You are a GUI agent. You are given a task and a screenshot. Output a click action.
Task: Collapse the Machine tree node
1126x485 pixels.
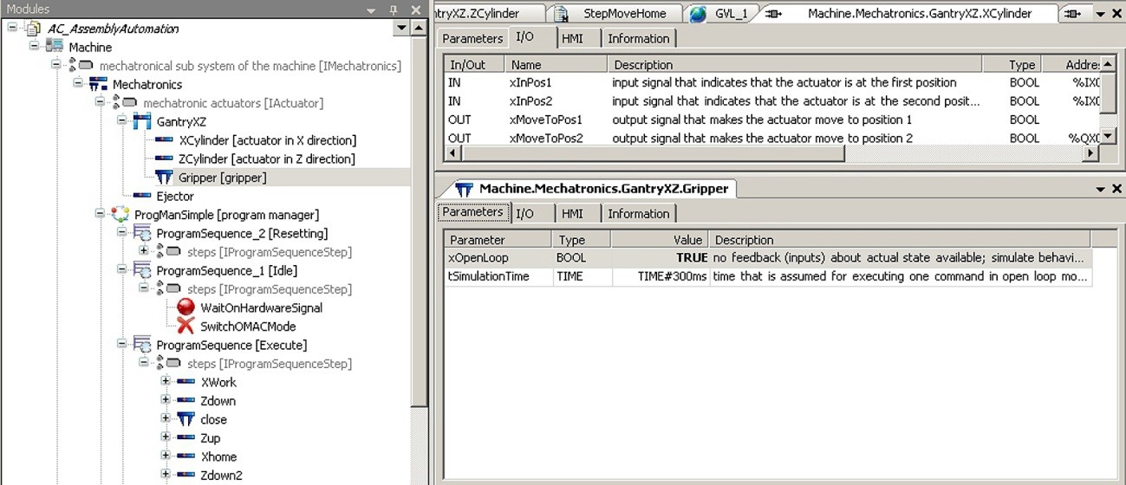(x=35, y=47)
